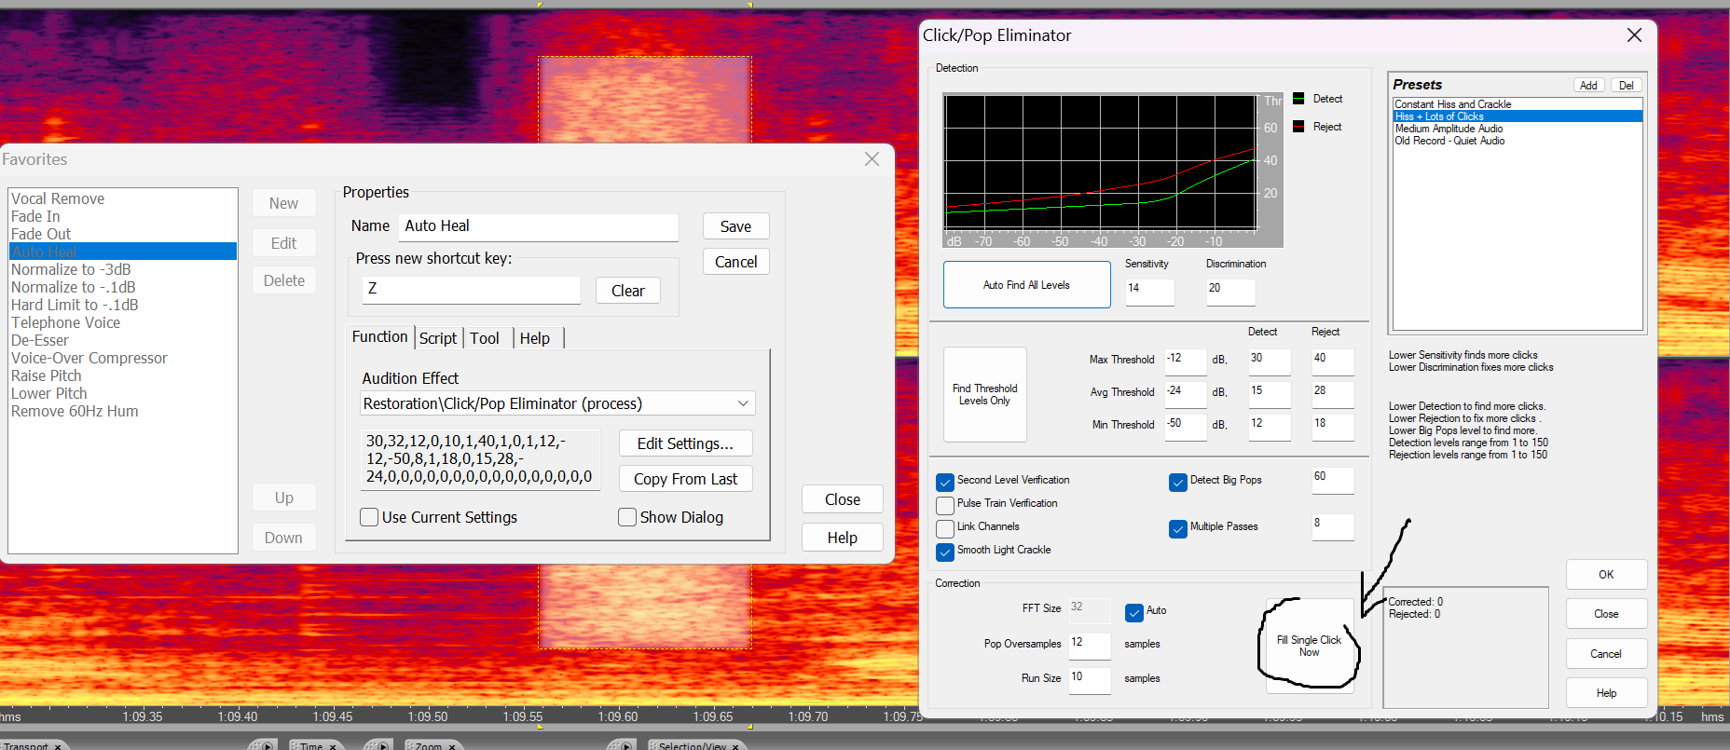Open Edit Settings for the effect

click(x=685, y=443)
